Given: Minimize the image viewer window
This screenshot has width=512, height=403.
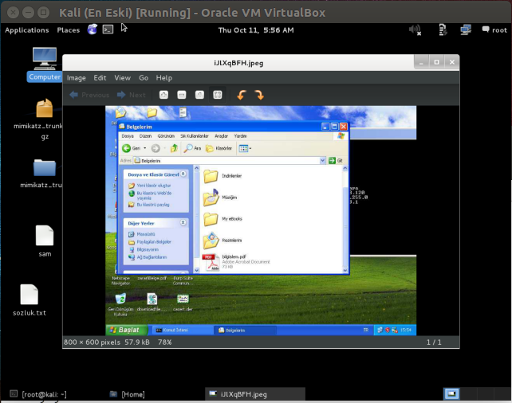Looking at the screenshot, I should tap(422, 62).
